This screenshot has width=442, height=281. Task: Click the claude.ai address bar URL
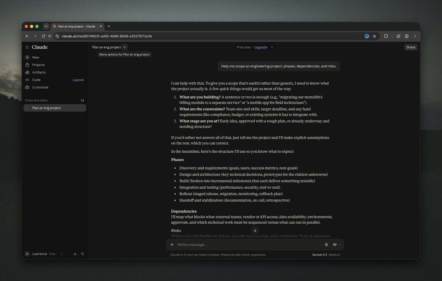tap(107, 36)
